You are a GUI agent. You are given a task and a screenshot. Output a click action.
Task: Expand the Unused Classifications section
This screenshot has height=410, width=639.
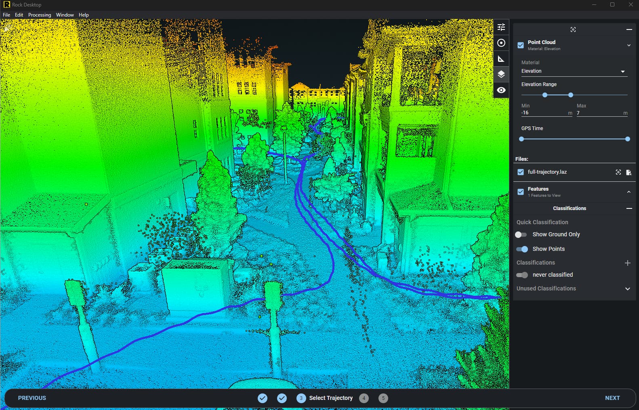point(628,289)
